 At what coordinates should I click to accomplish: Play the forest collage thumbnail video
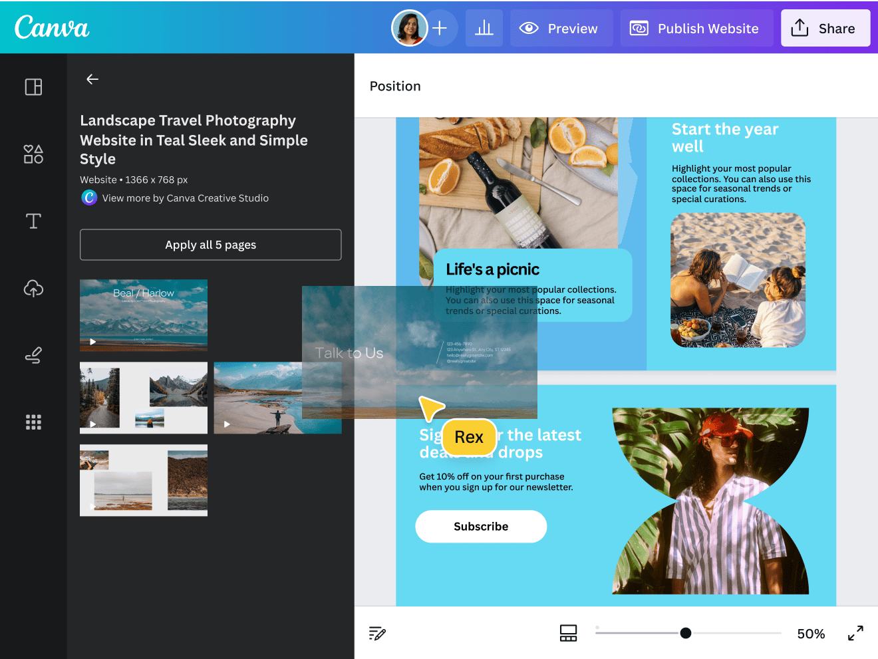pyautogui.click(x=93, y=424)
